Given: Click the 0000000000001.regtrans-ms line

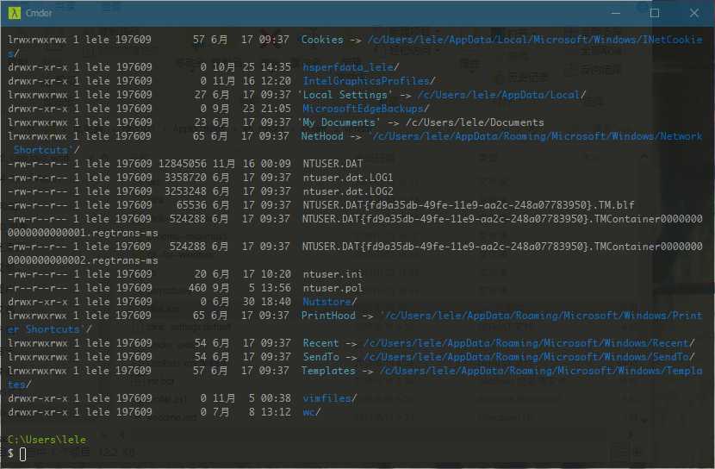Looking at the screenshot, I should point(83,233).
